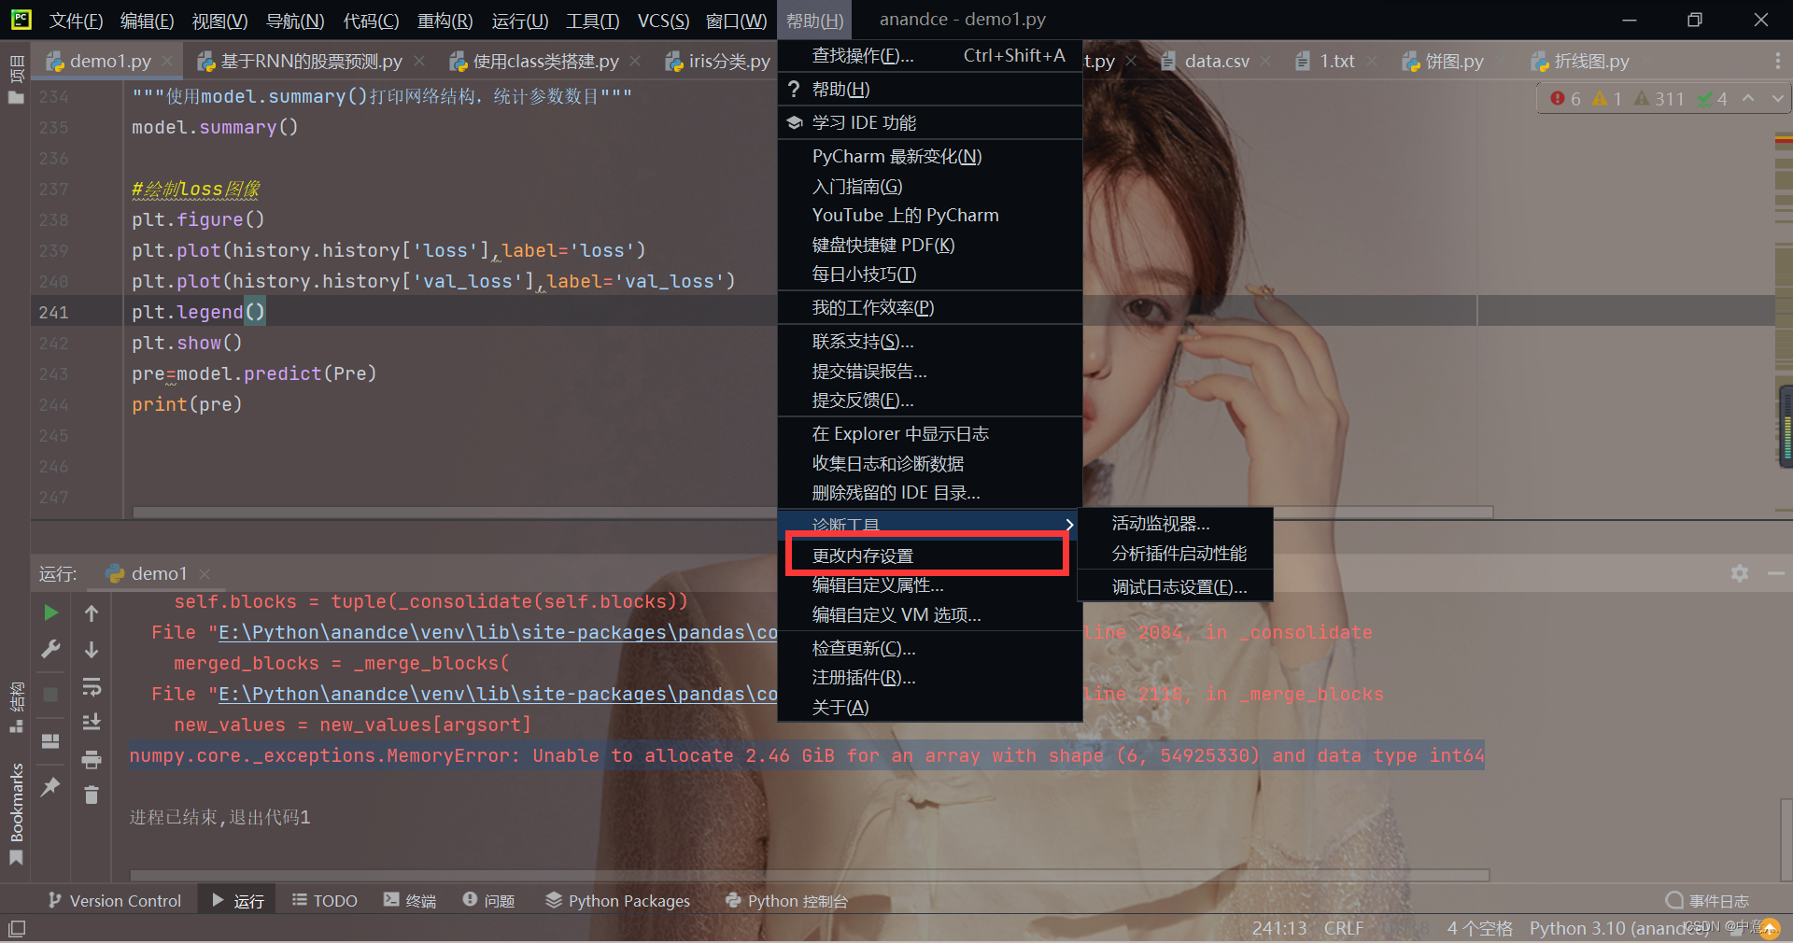Navigate up the stack trace
This screenshot has width=1793, height=943.
tap(92, 613)
